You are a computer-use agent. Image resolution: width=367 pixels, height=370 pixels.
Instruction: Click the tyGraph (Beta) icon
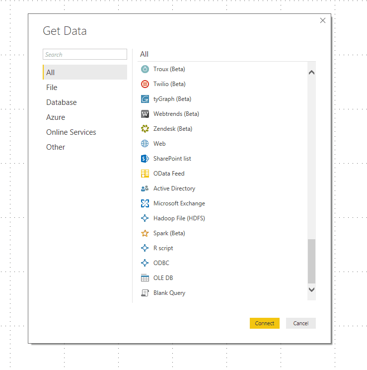click(x=145, y=99)
